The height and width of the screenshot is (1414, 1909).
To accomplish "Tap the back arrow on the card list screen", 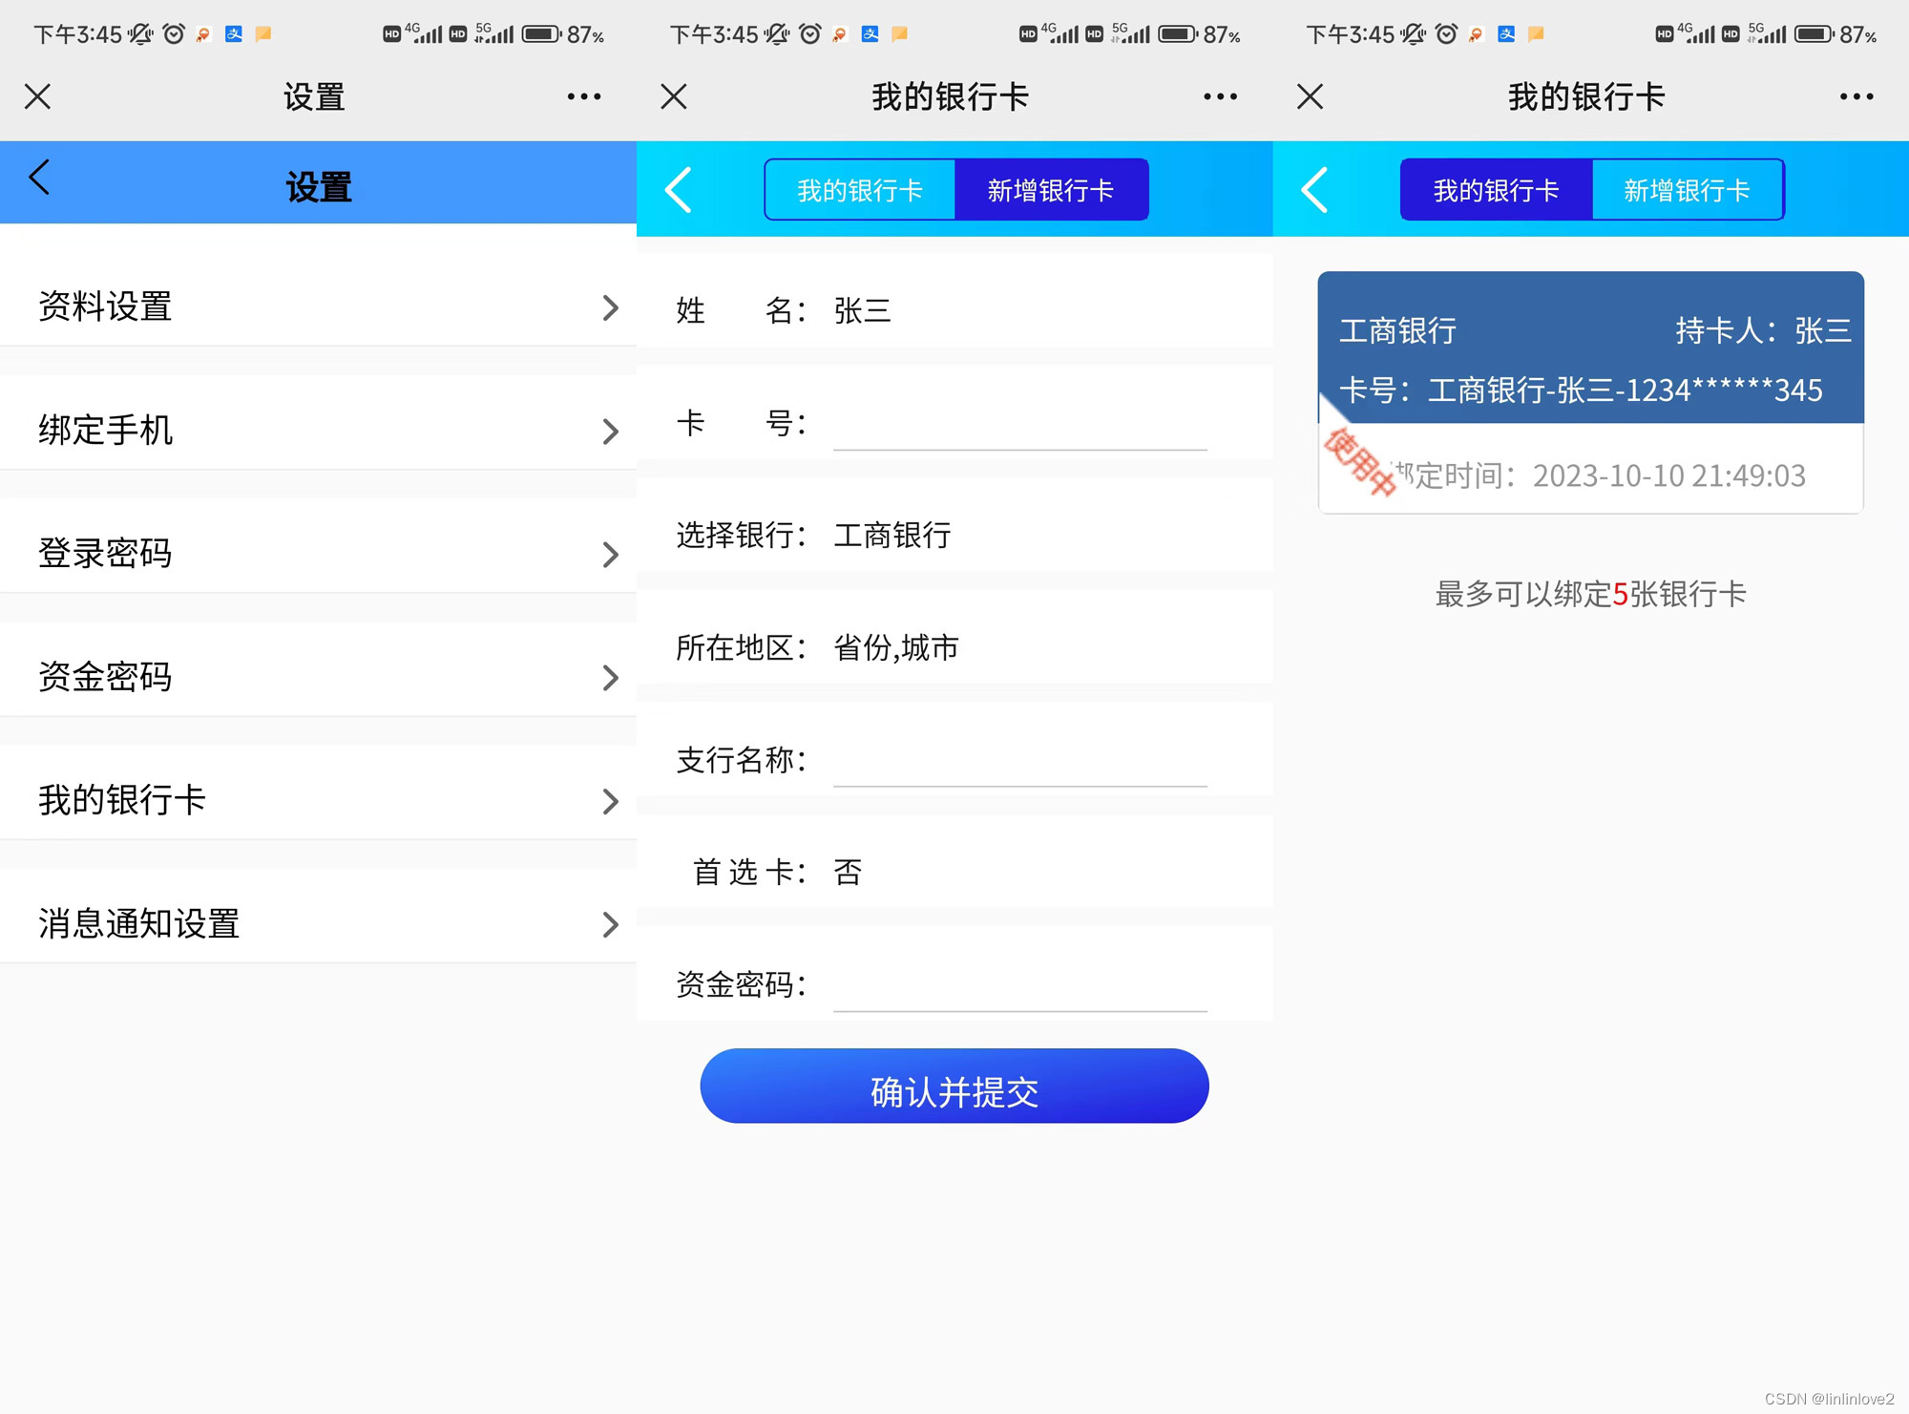I will point(1314,189).
